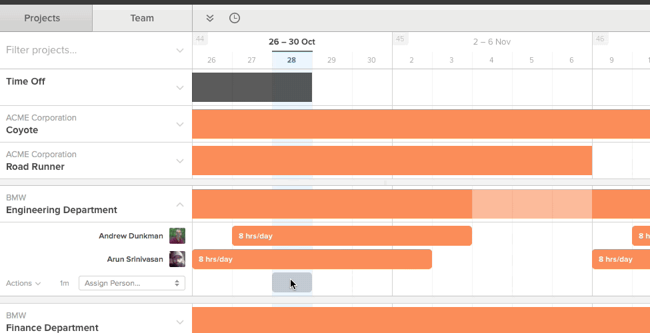Switch to the Team tab
The image size is (650, 333).
point(142,18)
